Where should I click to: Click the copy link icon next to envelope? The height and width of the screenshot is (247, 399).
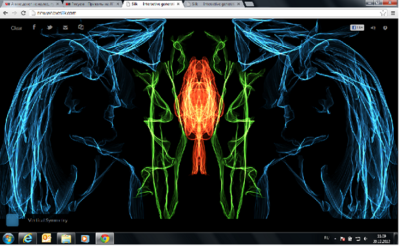pyautogui.click(x=81, y=27)
